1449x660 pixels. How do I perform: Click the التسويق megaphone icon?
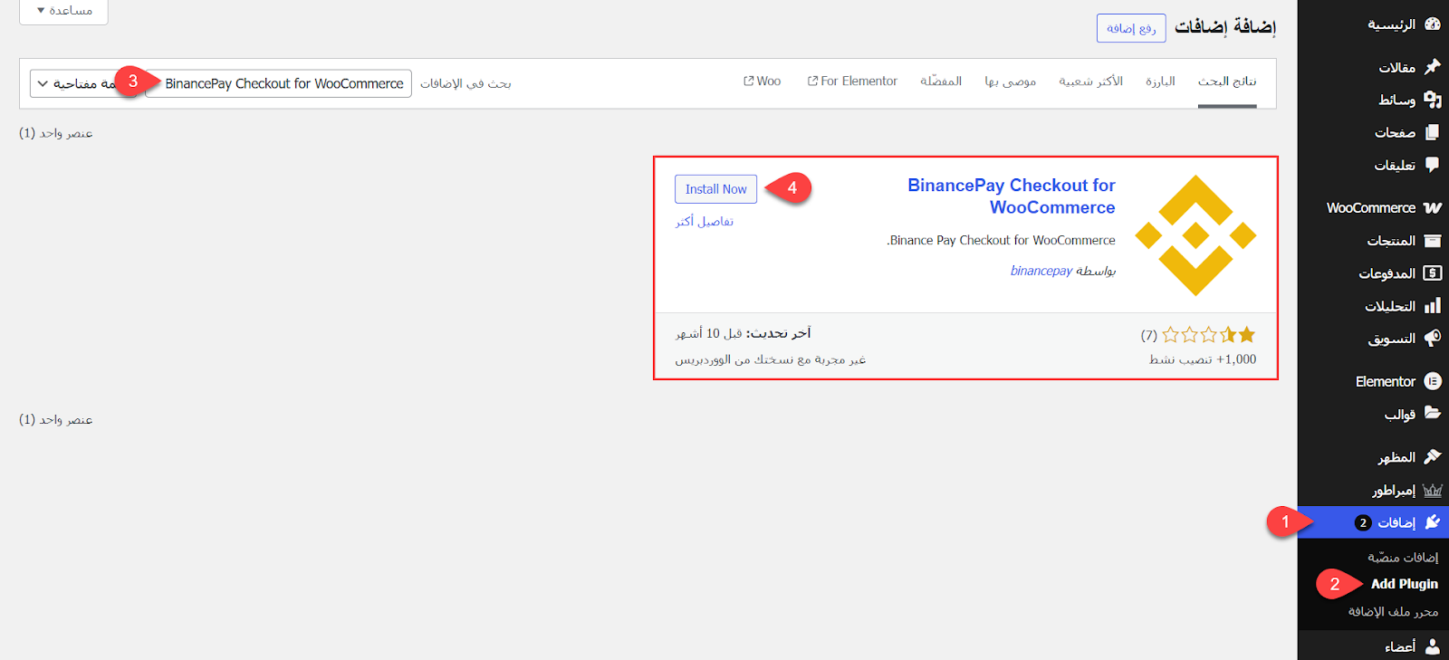click(1432, 339)
